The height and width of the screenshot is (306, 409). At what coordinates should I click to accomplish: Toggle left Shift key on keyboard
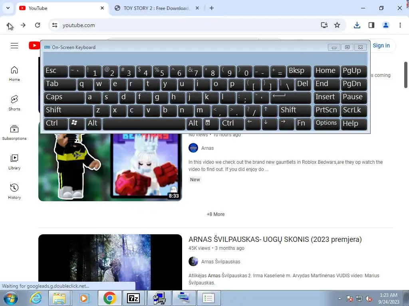pyautogui.click(x=68, y=111)
